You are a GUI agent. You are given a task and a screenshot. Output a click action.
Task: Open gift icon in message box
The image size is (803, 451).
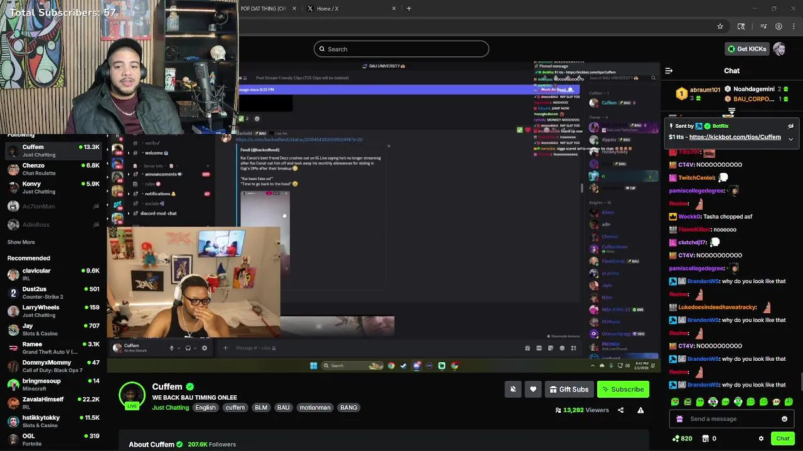679,419
